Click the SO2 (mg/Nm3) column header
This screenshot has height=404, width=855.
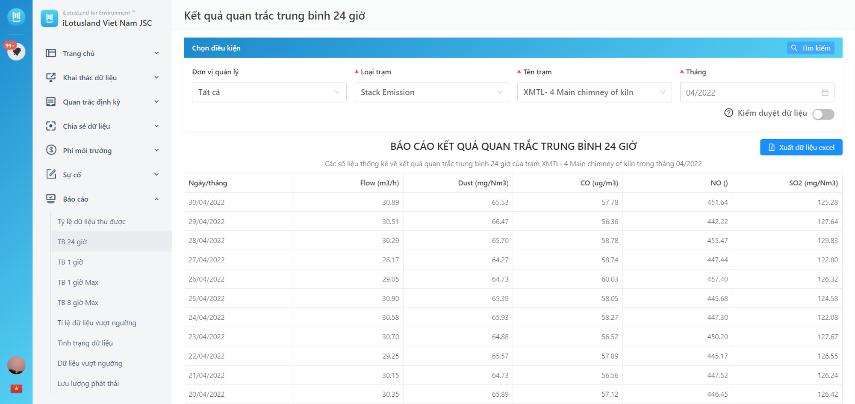787,183
